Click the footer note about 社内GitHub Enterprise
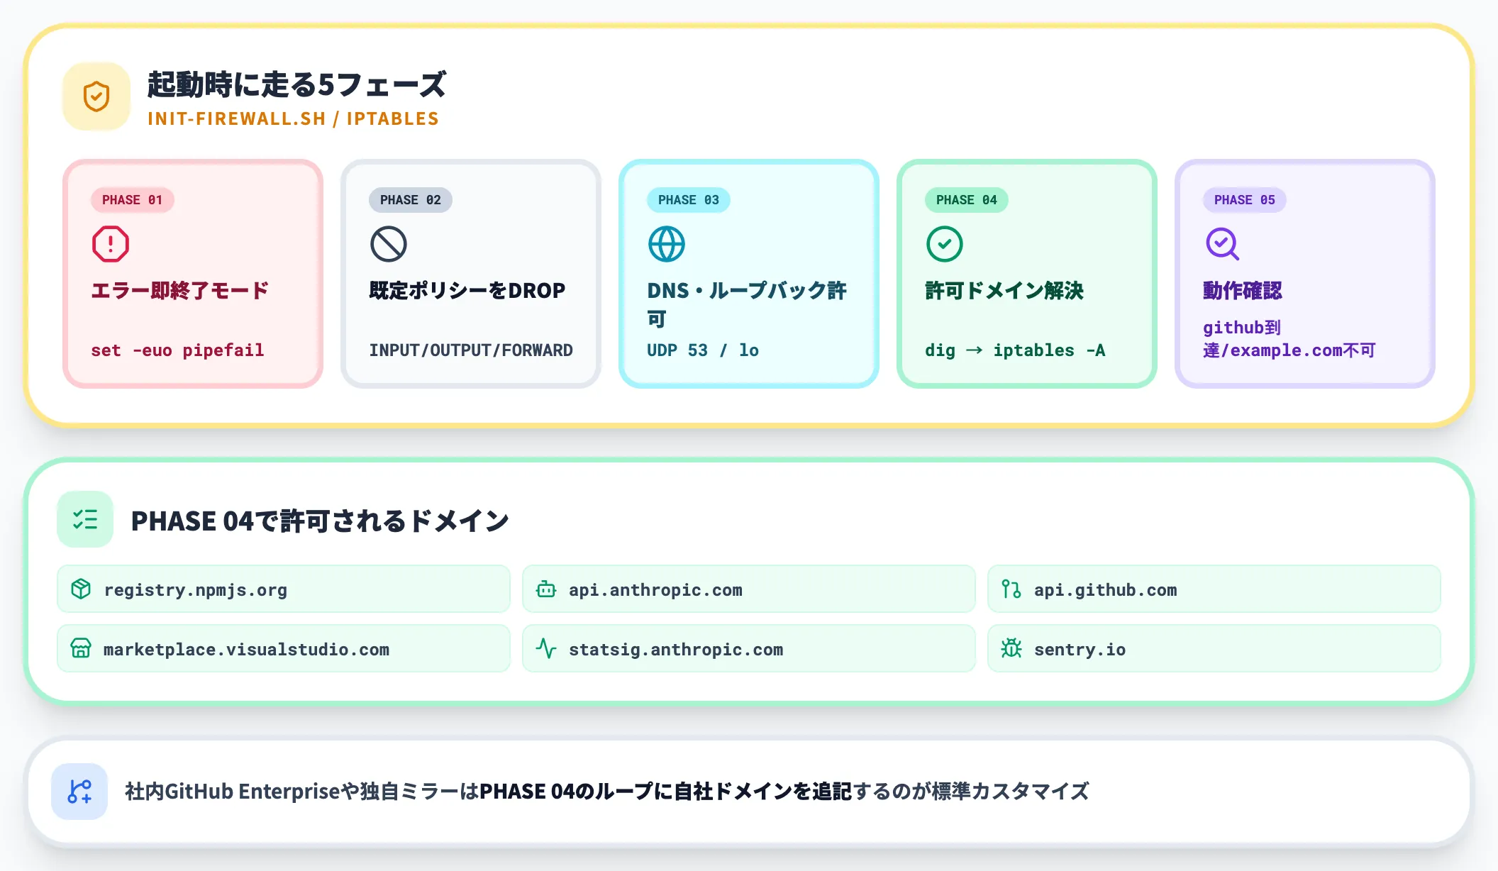This screenshot has height=871, width=1498. [607, 791]
